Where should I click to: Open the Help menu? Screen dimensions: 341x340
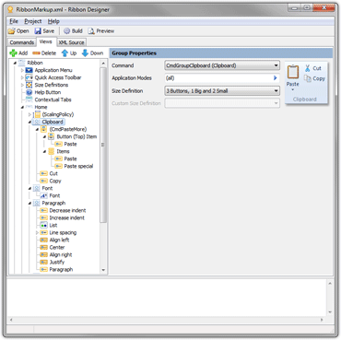pos(53,21)
